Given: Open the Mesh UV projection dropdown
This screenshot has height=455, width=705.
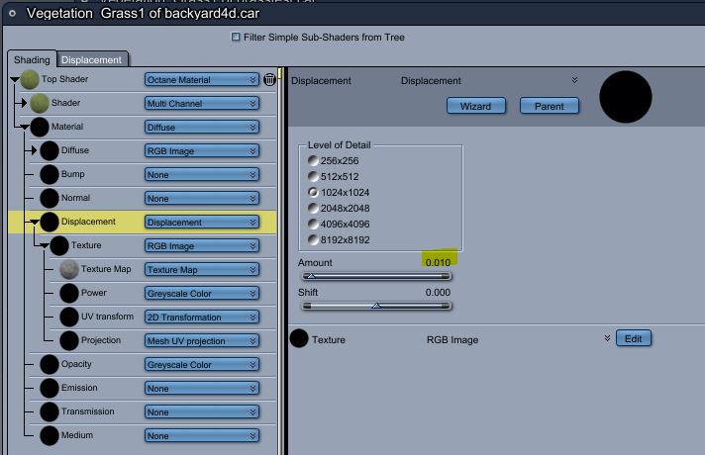Looking at the screenshot, I should pyautogui.click(x=202, y=341).
